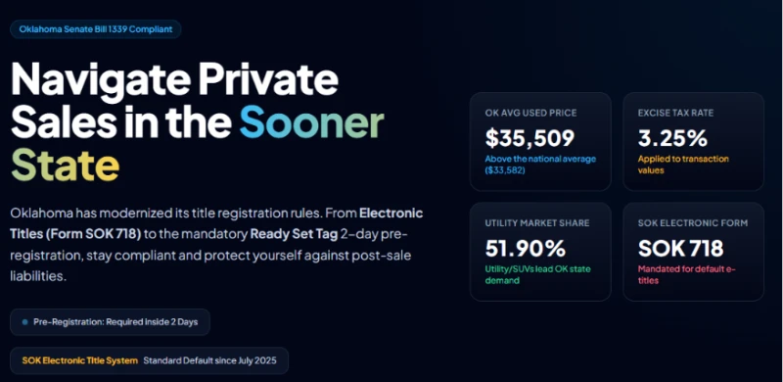The image size is (783, 382).
Task: Click the national average ($33,582) note
Action: tap(540, 165)
